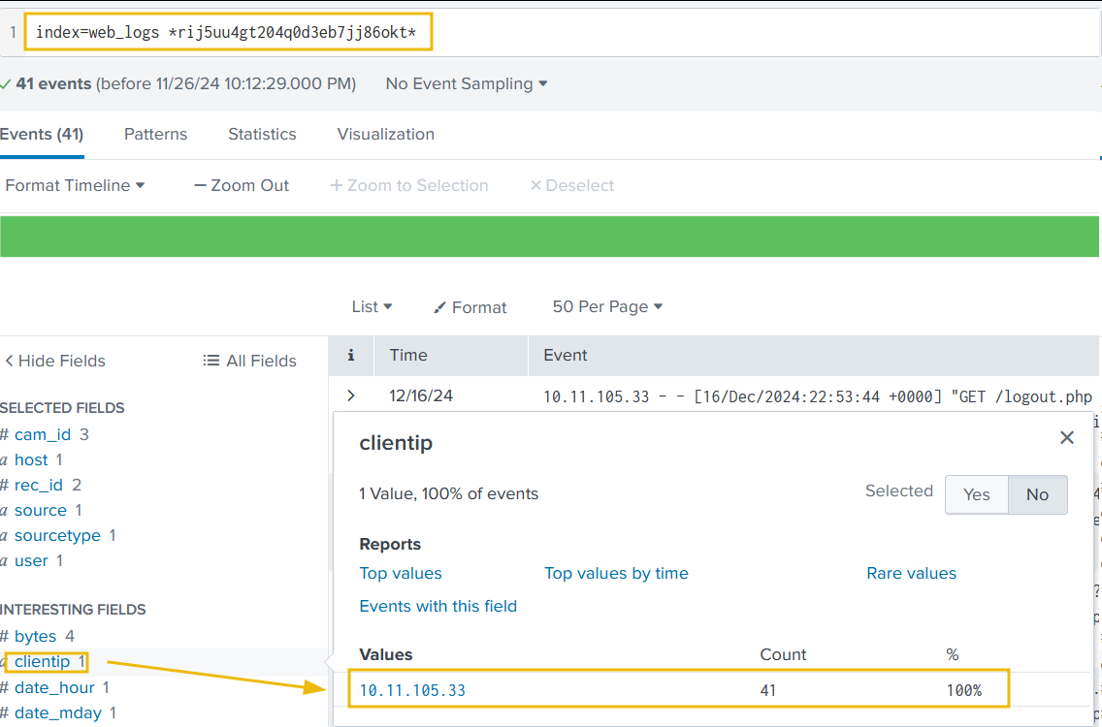The image size is (1102, 727).
Task: Click the green timeline bar
Action: pos(551,237)
